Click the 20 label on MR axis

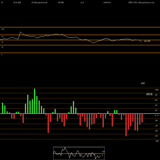click(156, 110)
